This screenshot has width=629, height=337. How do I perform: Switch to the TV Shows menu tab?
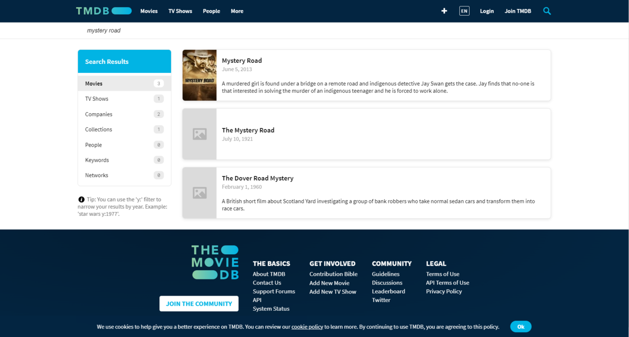point(180,10)
